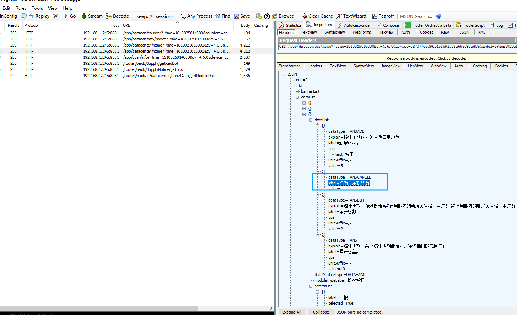Toggle Stream mode in toolbar
The image size is (517, 315).
click(92, 16)
